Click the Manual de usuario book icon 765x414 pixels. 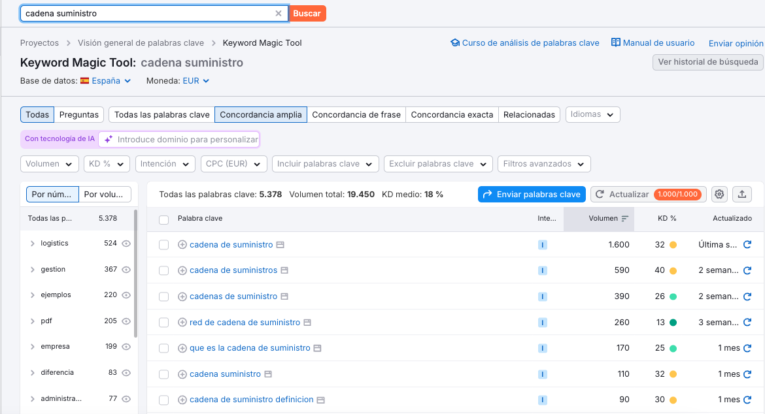(x=615, y=42)
